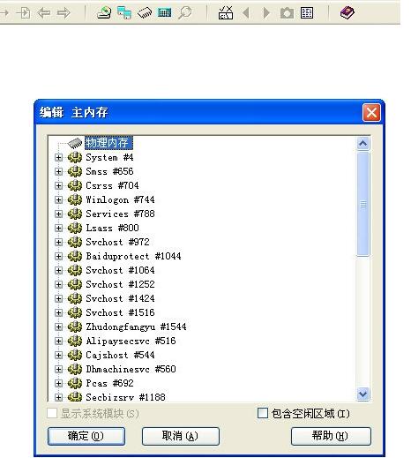This screenshot has width=411, height=458.
Task: Click the 取消(A) cancel button
Action: click(181, 436)
